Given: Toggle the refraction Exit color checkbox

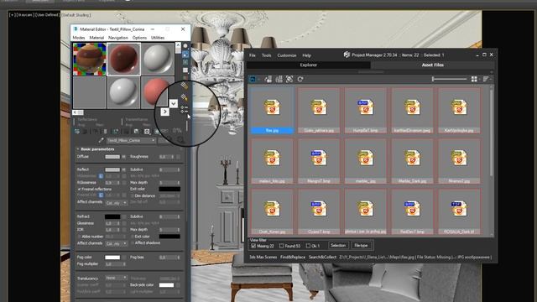Looking at the screenshot, I should [x=133, y=237].
